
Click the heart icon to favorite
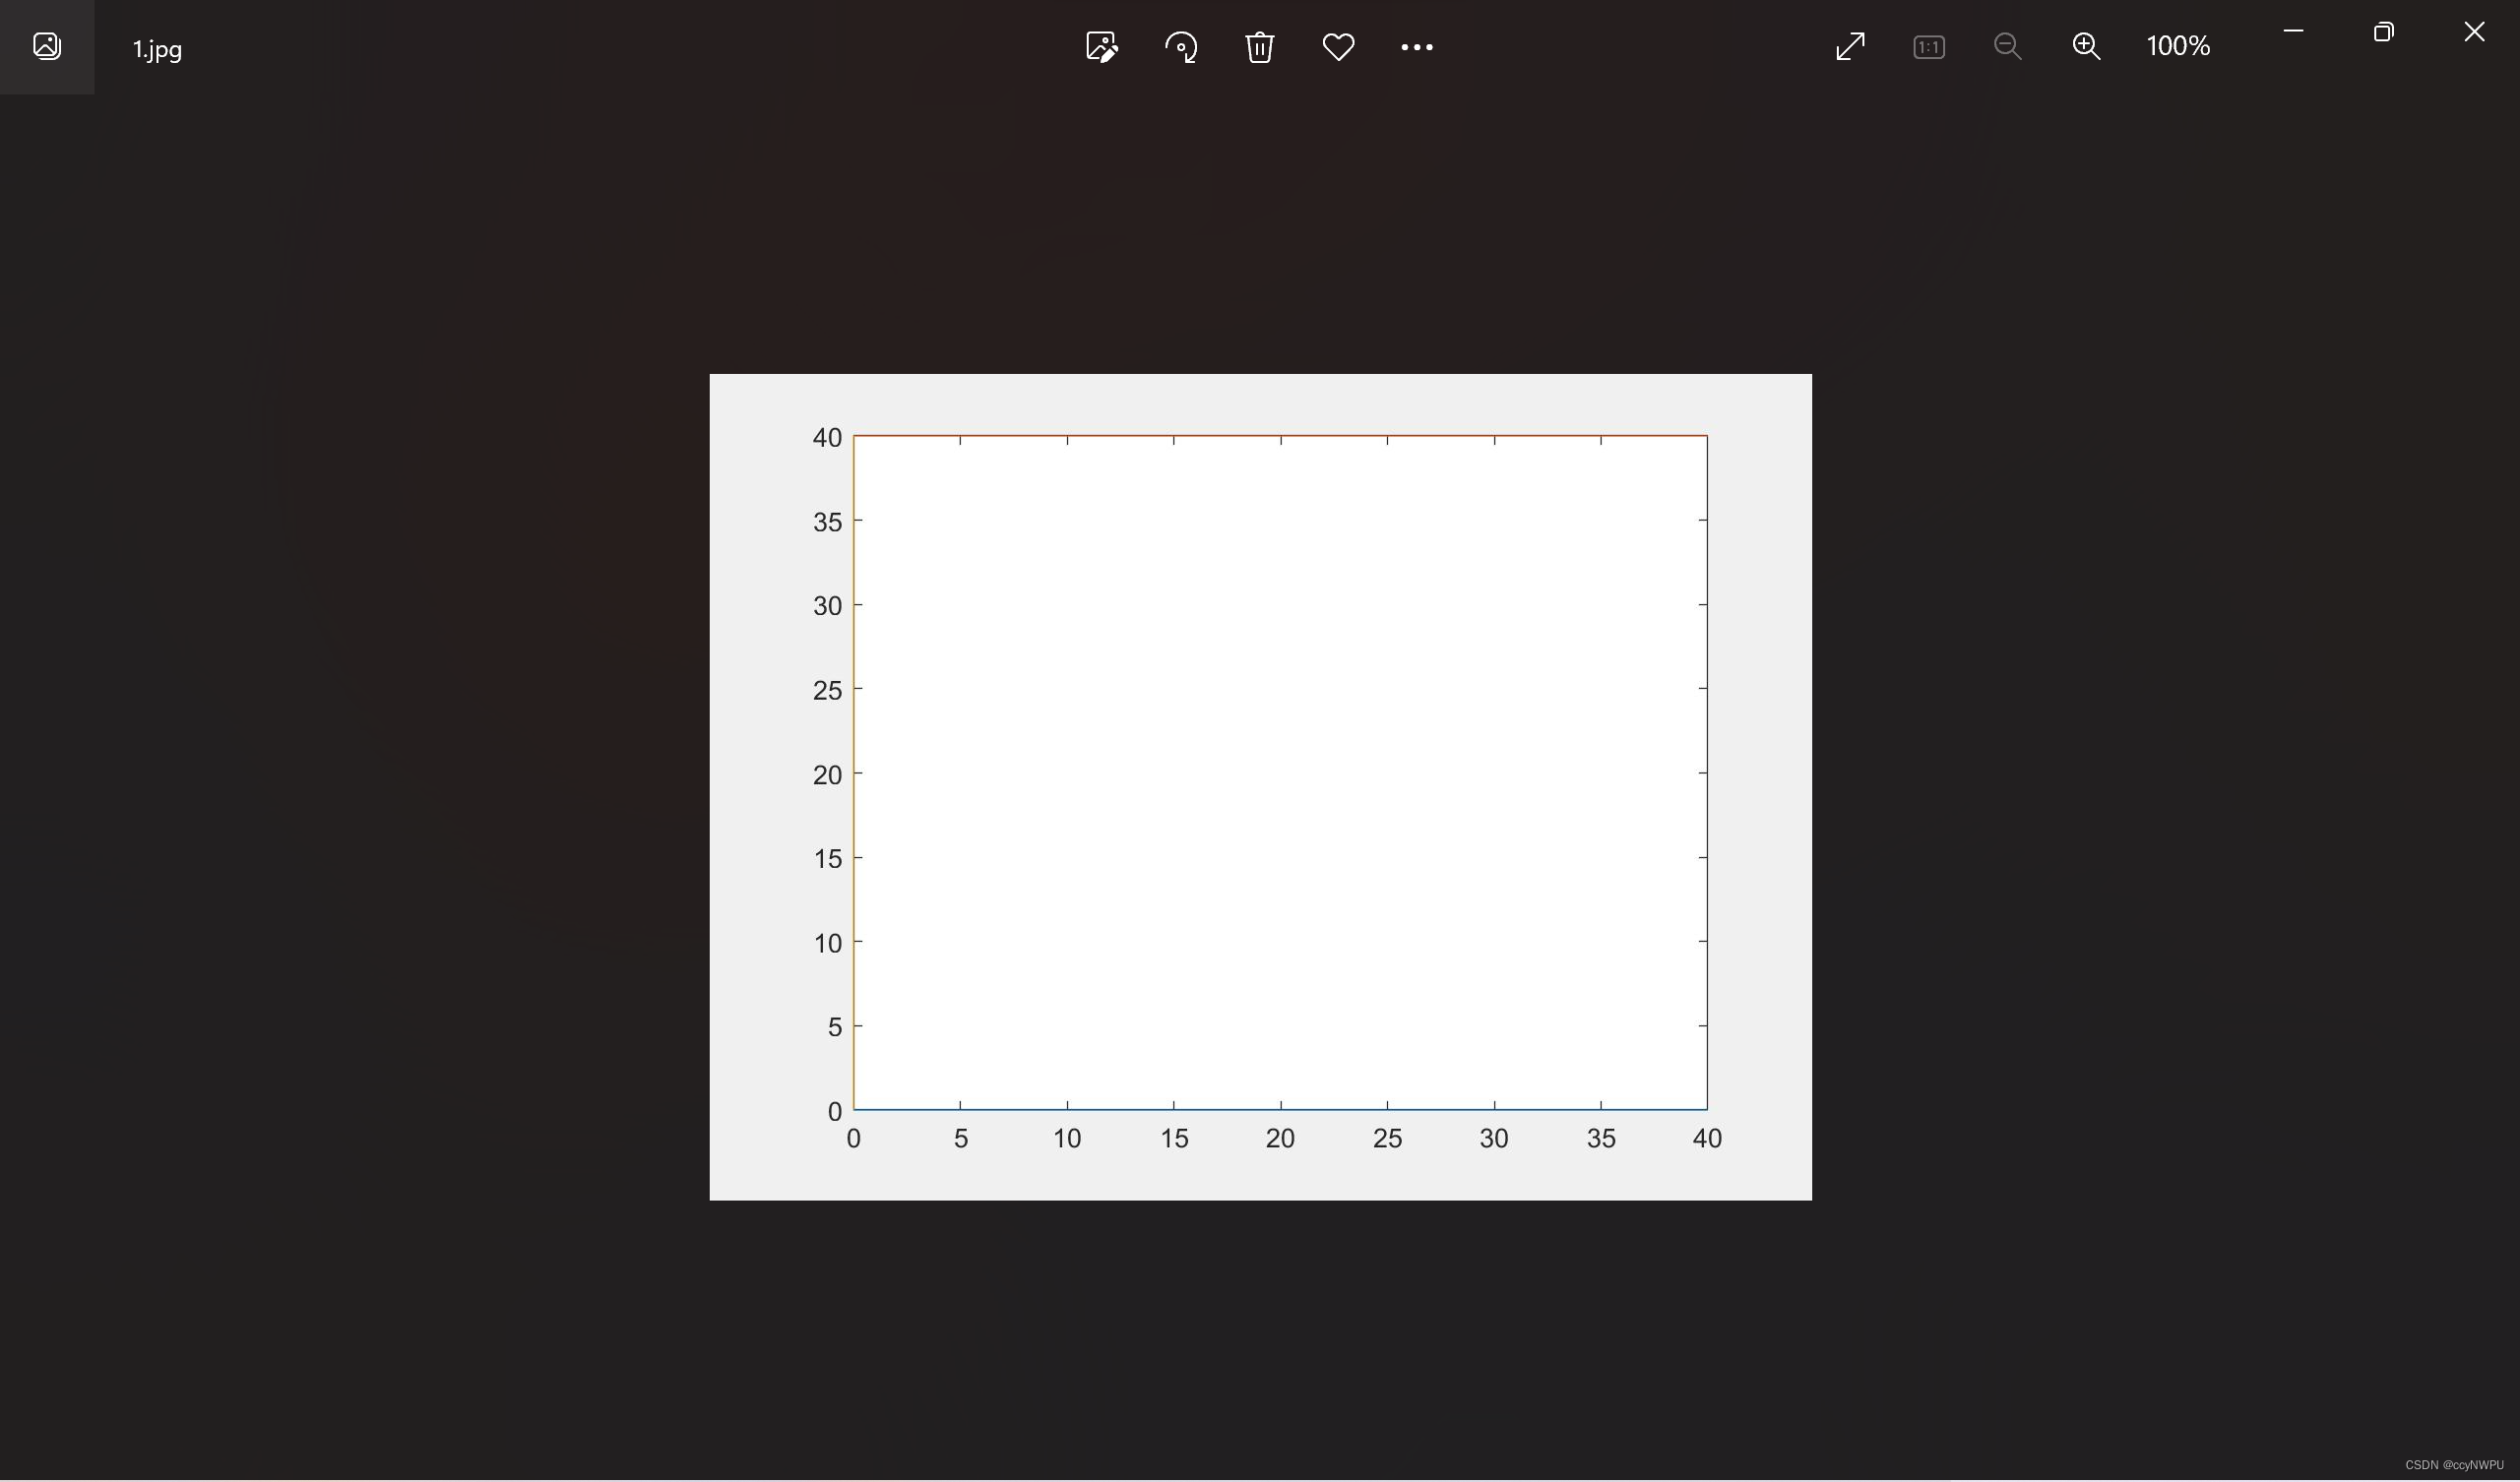pos(1338,46)
